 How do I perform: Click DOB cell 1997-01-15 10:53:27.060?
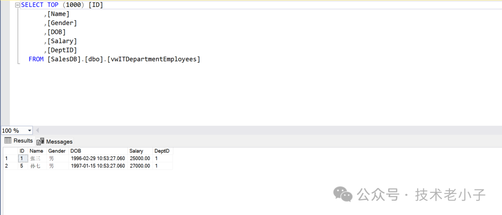click(x=98, y=166)
